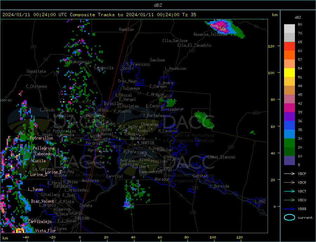
Task: Click the green echo east of T_Porteñas
Action: (204, 119)
